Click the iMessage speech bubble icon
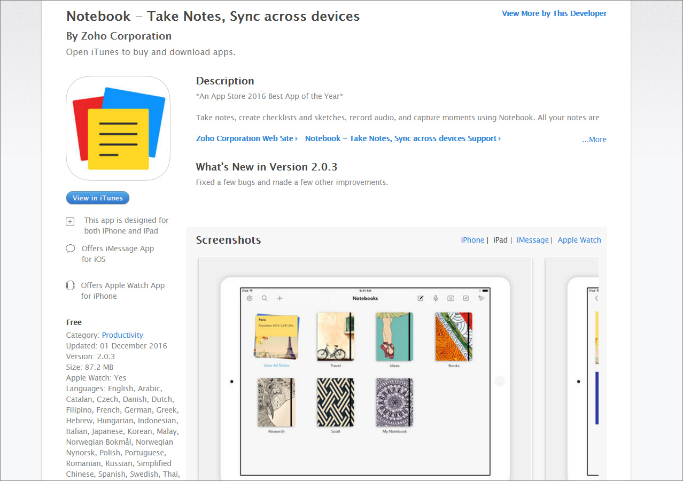Screen dimensions: 683x481 [x=70, y=249]
